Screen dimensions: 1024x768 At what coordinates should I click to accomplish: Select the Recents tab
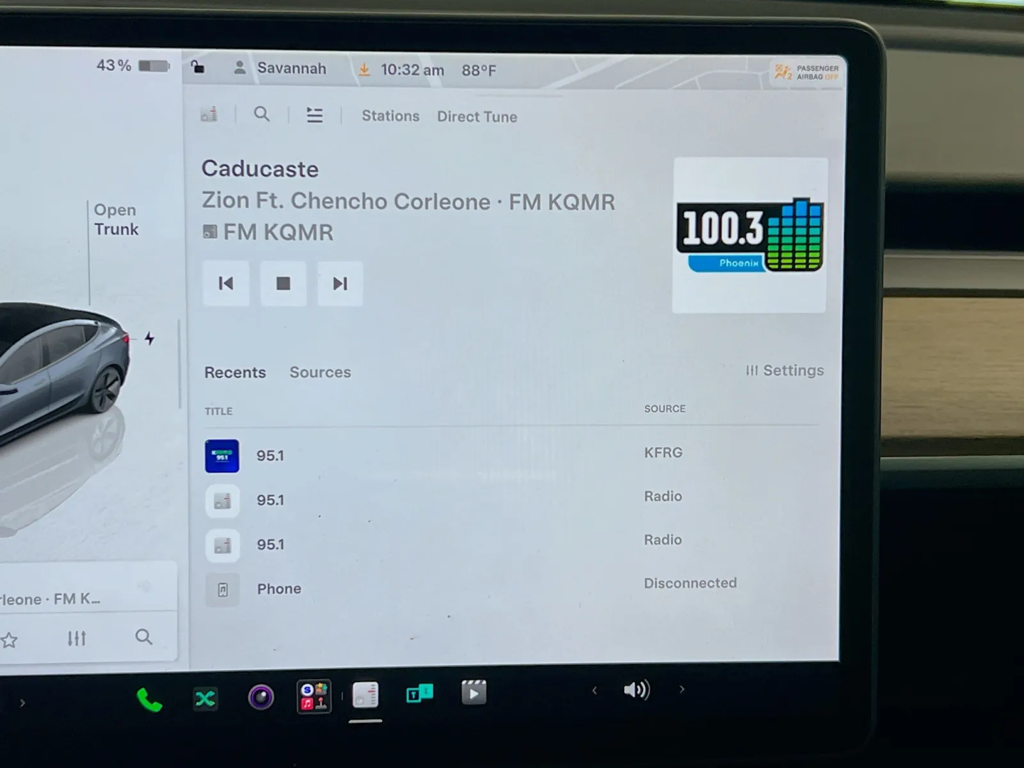[235, 372]
